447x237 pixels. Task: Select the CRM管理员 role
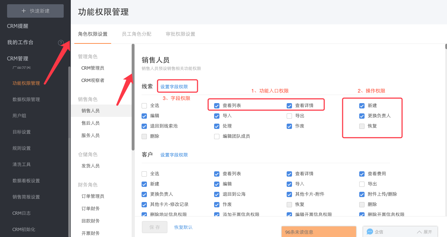point(93,68)
